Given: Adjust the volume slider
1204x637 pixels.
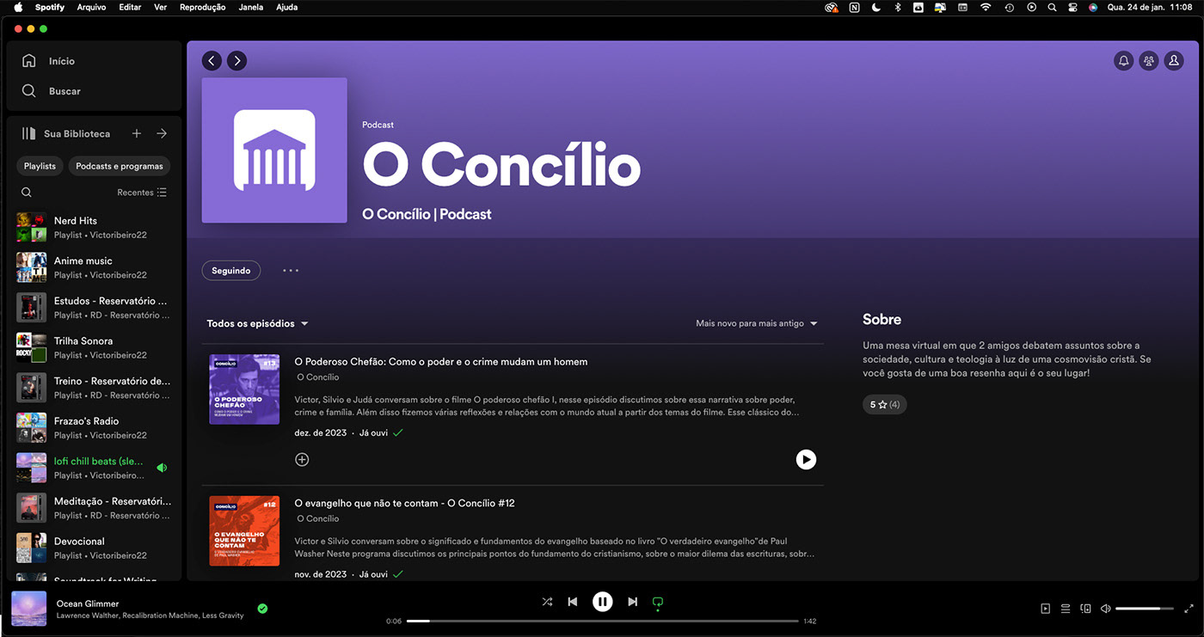Looking at the screenshot, I should click(1144, 609).
